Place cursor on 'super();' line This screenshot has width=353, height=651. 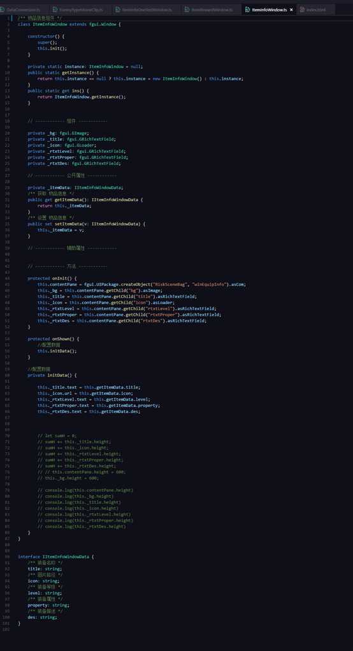point(47,42)
